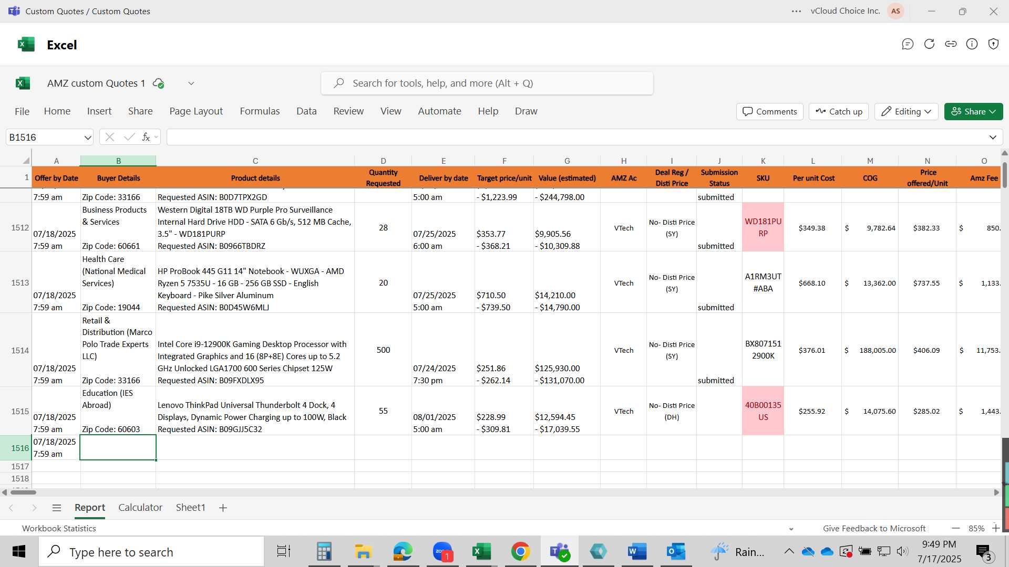Viewport: 1009px width, 567px height.
Task: Open the conversation chat icon in Teams header
Action: click(908, 44)
